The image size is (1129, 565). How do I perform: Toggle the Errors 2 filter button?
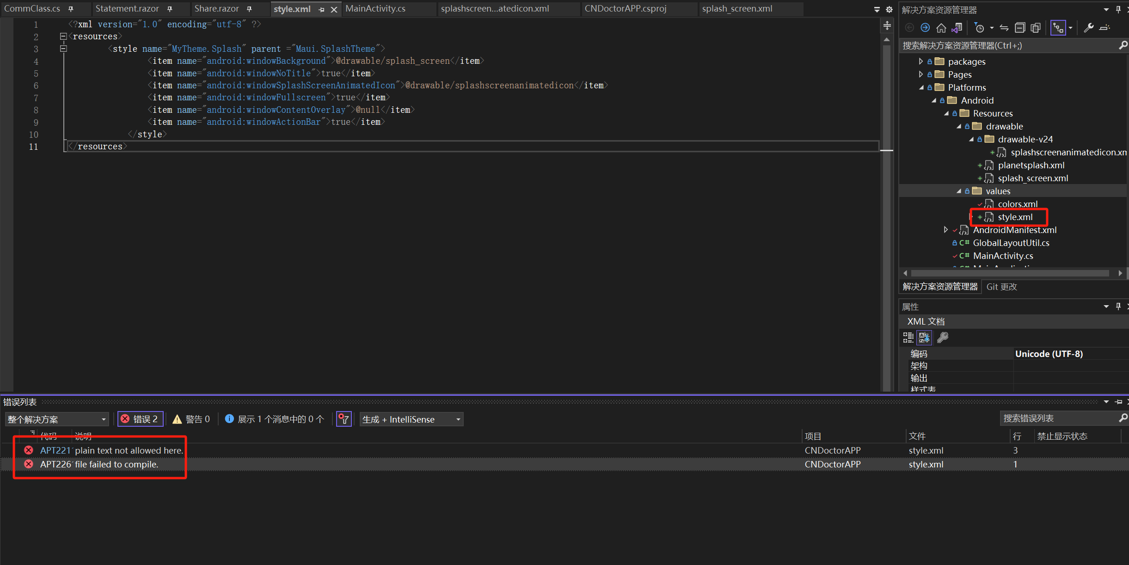pyautogui.click(x=140, y=419)
